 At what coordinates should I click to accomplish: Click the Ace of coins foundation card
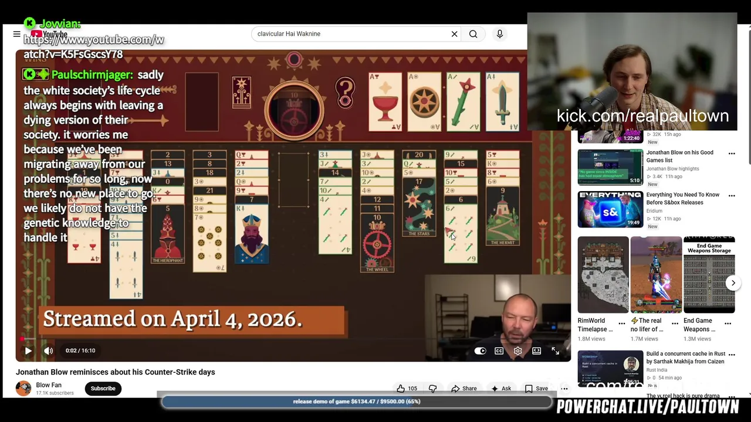coord(424,102)
